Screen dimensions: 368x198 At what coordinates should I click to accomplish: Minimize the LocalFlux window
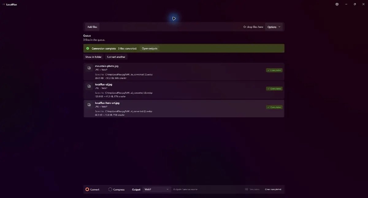pyautogui.click(x=346, y=4)
